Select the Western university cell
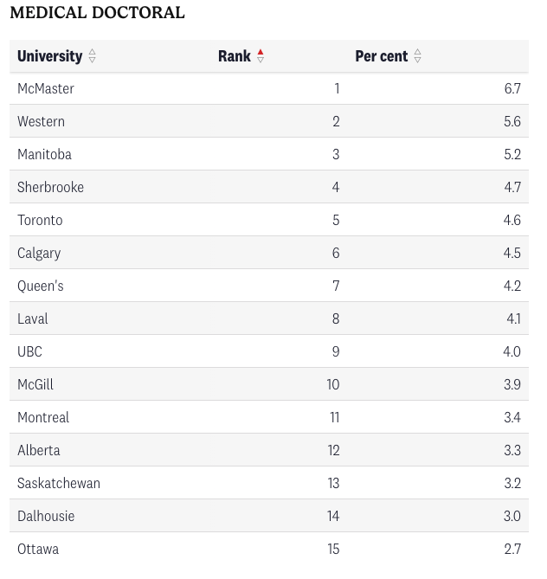Image resolution: width=547 pixels, height=579 pixels. point(41,121)
